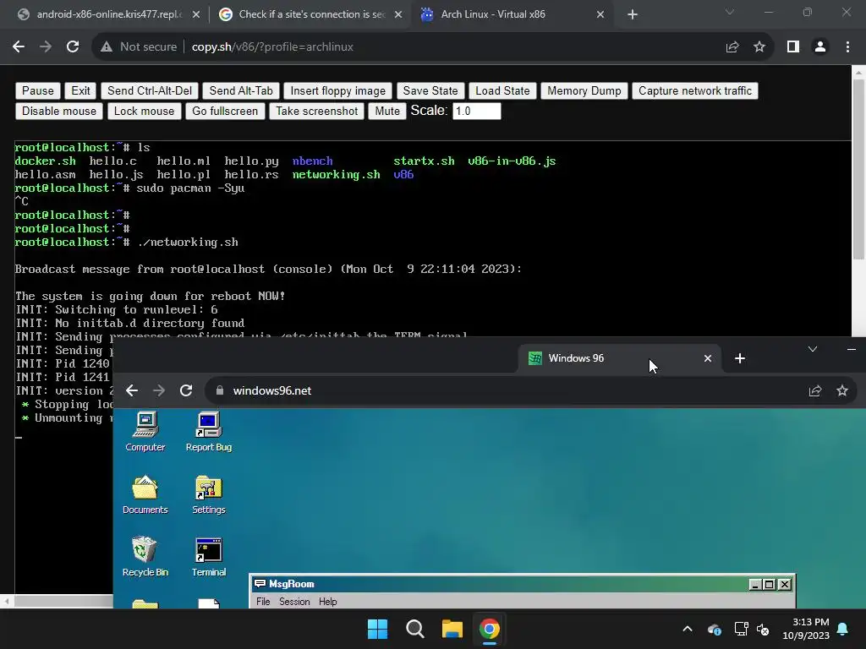Select the Terminal desktop icon
The height and width of the screenshot is (649, 866).
click(209, 557)
